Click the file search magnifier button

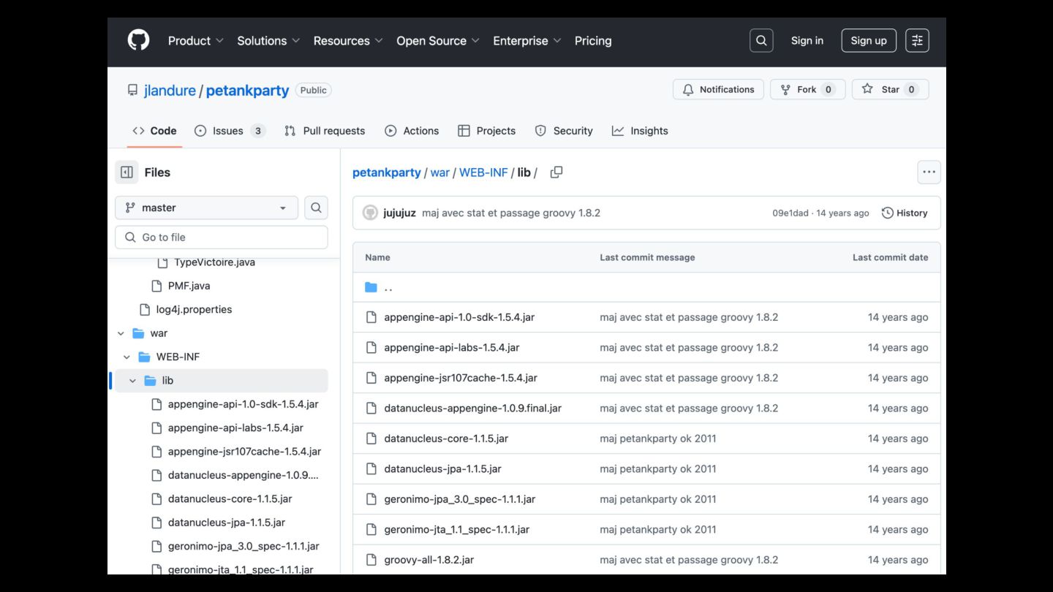click(316, 208)
